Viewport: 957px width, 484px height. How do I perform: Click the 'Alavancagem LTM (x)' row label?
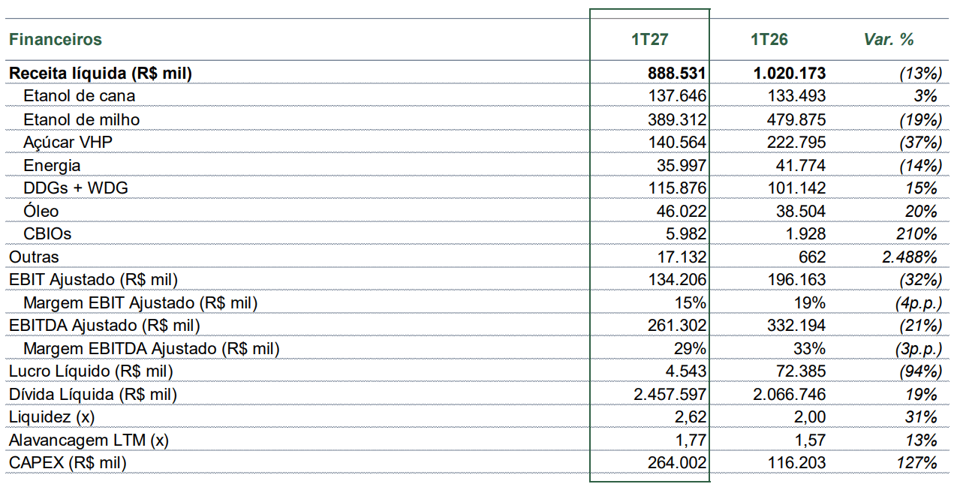pos(89,440)
